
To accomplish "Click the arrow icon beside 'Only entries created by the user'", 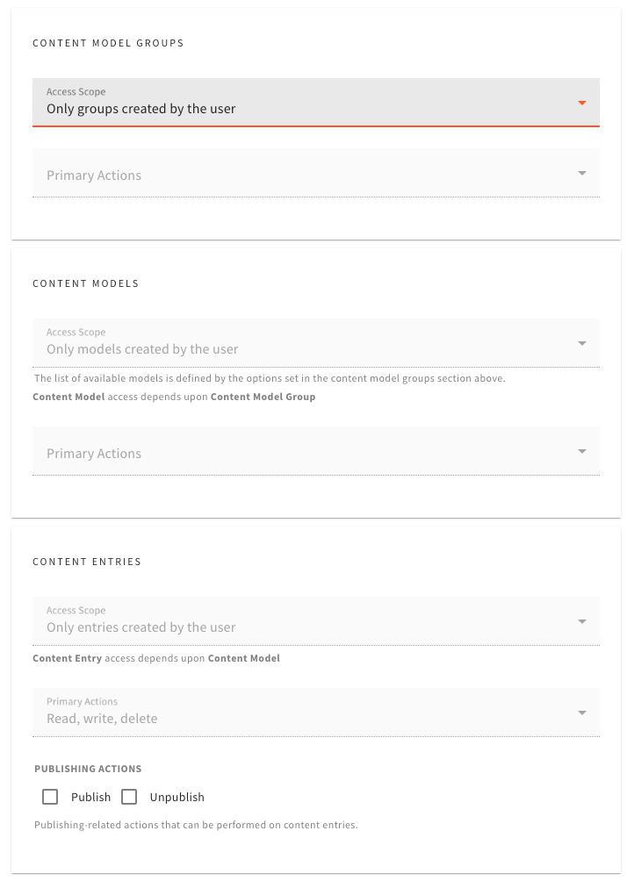I will coord(582,621).
